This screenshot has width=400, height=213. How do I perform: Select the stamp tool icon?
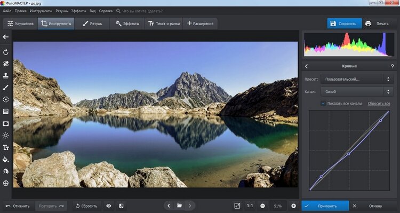(x=6, y=75)
